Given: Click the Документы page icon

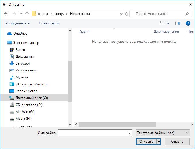Looking at the screenshot, I should click(12, 57).
